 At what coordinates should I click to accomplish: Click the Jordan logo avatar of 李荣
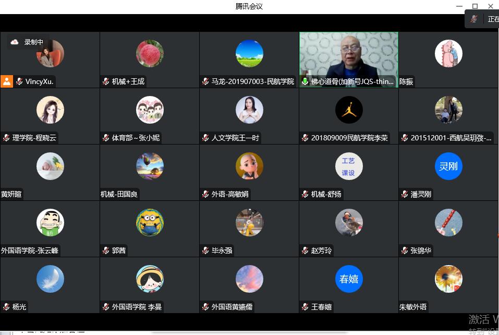point(349,110)
